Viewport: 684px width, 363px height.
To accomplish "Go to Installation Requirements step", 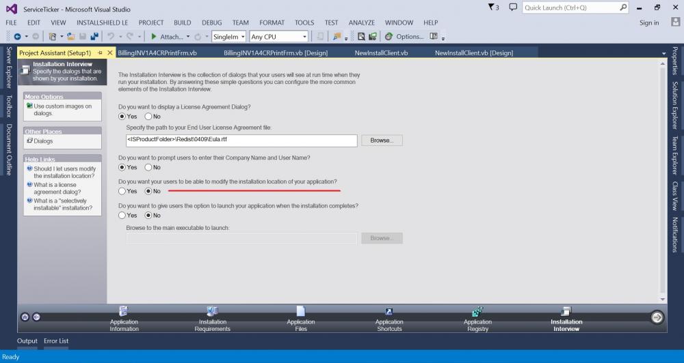I will [213, 319].
